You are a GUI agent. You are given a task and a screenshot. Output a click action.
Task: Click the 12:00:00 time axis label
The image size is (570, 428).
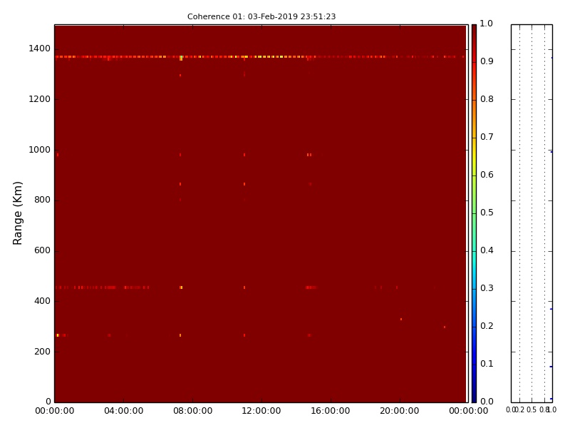(x=261, y=411)
